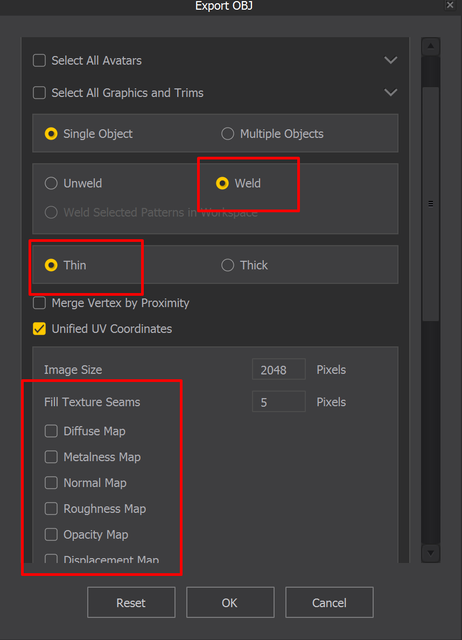
Task: Expand the Select All Avatars chevron
Action: [390, 60]
